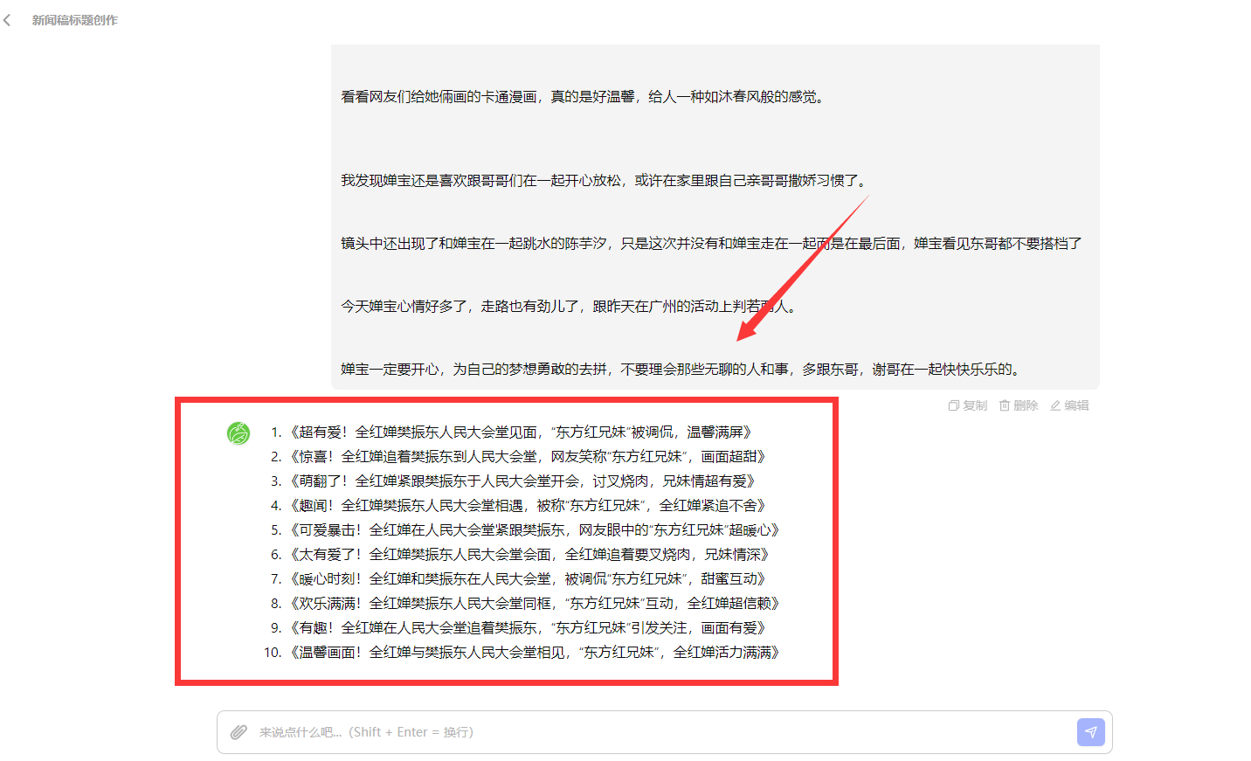Delete the message with the 删除 button
Screen dimensions: 1251x761
[1019, 405]
